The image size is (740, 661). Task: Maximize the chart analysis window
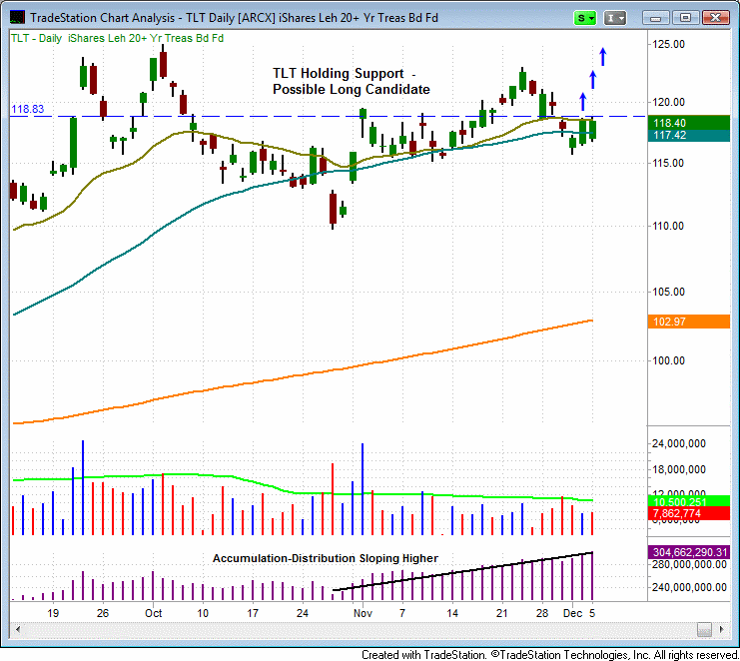[685, 18]
